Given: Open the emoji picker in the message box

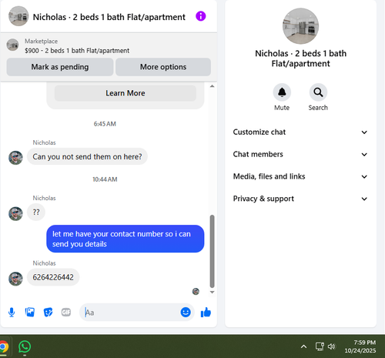Looking at the screenshot, I should pos(186,312).
